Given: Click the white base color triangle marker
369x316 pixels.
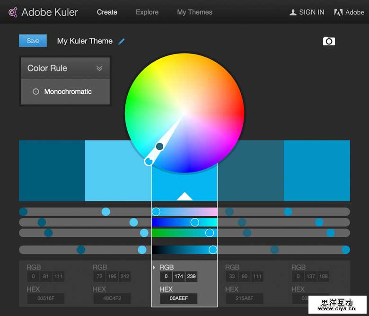Looking at the screenshot, I should 184,196.
